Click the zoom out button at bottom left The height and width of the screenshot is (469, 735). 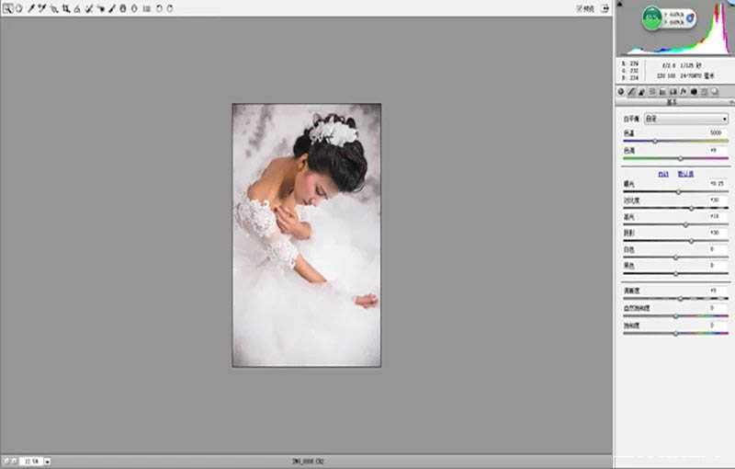pyautogui.click(x=6, y=462)
